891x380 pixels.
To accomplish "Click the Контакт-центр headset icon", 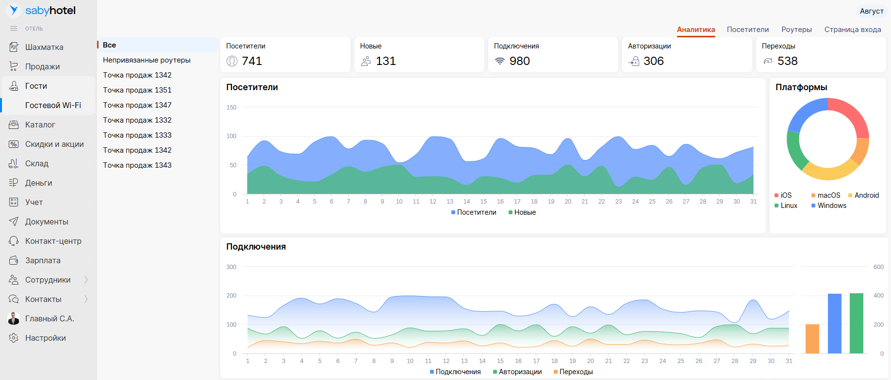I will pyautogui.click(x=14, y=241).
